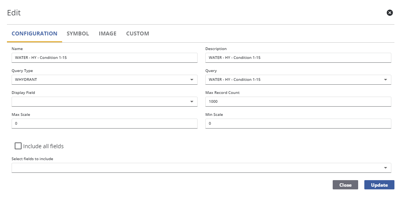Click the Max Record Count field
Screen dimensions: 401x199
click(298, 102)
